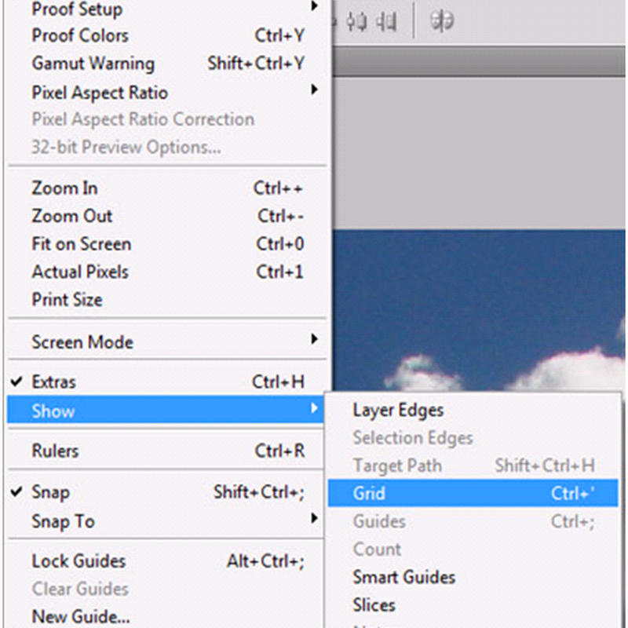
Task: Click the Auto-Align Layers icon
Action: coord(441,21)
